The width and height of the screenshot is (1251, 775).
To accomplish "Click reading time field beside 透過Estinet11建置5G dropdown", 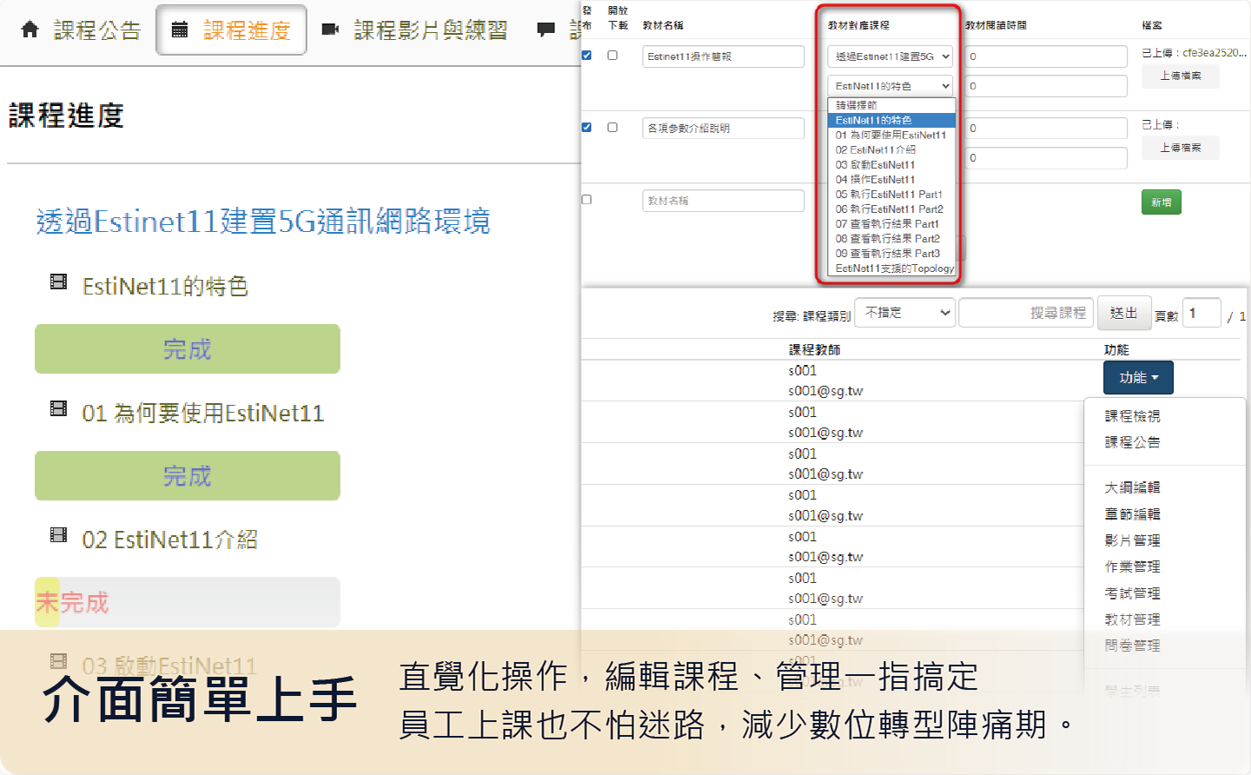I will pyautogui.click(x=1046, y=56).
